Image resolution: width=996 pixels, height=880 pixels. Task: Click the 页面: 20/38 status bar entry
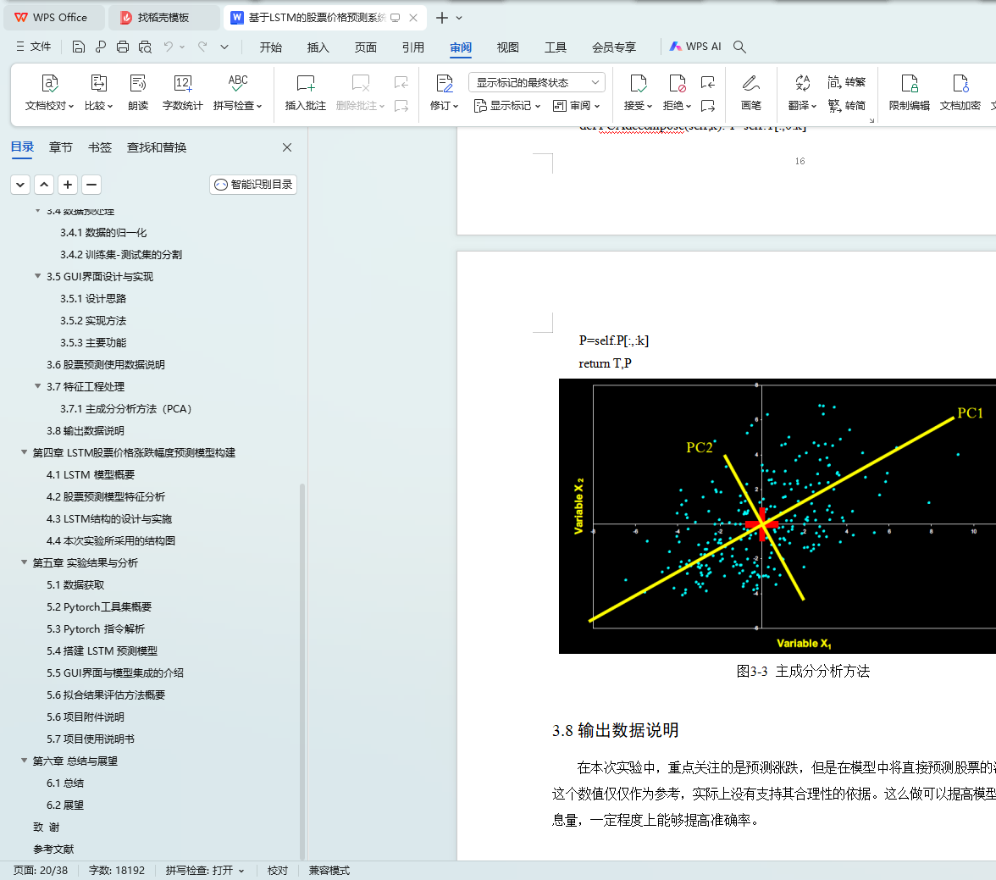(x=41, y=871)
